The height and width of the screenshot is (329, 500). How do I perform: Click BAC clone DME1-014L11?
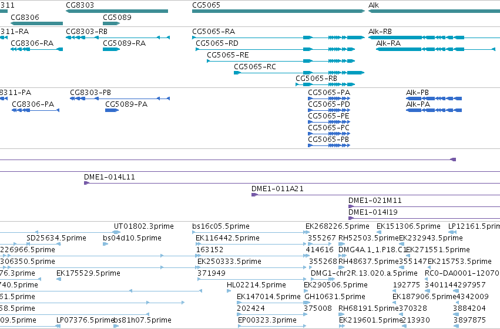(292, 184)
